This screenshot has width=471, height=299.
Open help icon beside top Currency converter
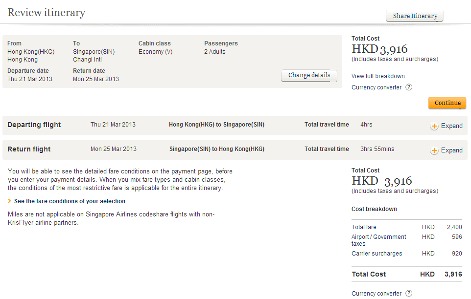(x=409, y=87)
